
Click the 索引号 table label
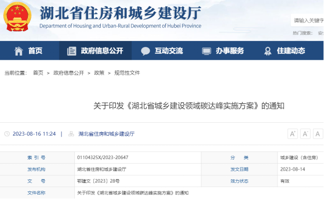click(x=36, y=158)
